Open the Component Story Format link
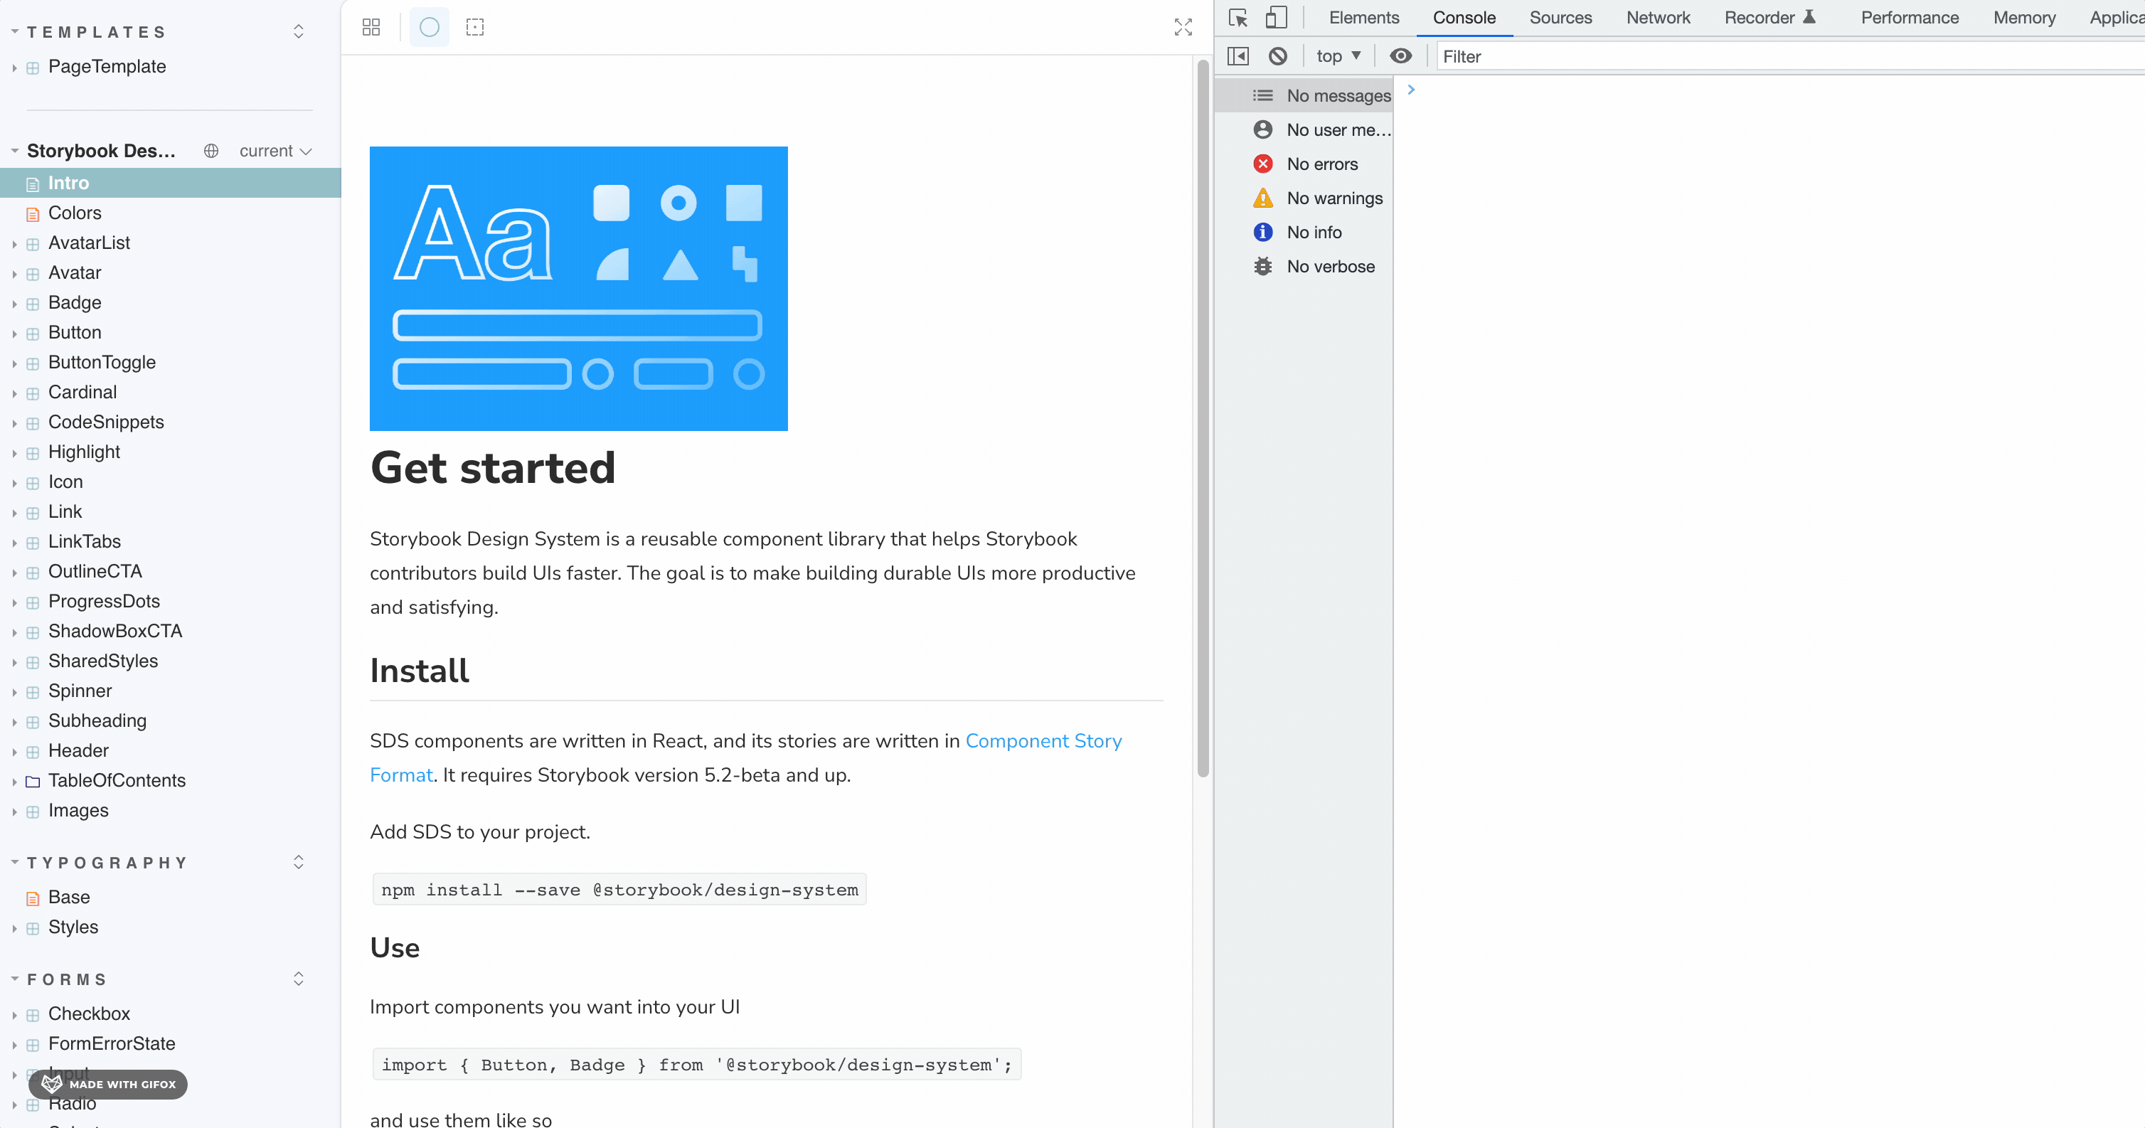The width and height of the screenshot is (2145, 1128). pyautogui.click(x=1043, y=741)
